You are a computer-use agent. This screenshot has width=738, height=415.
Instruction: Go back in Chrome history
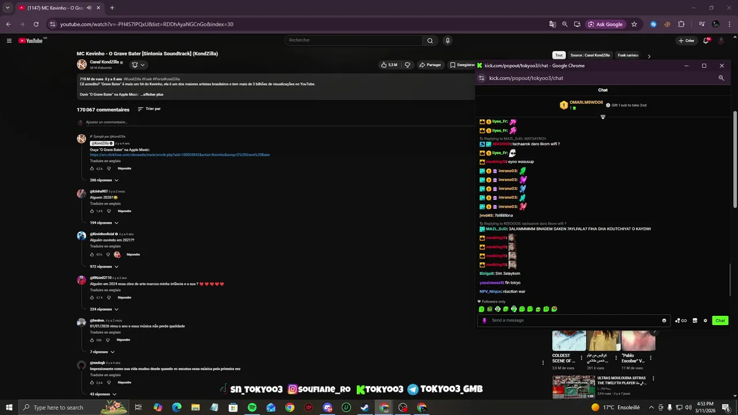[8, 24]
